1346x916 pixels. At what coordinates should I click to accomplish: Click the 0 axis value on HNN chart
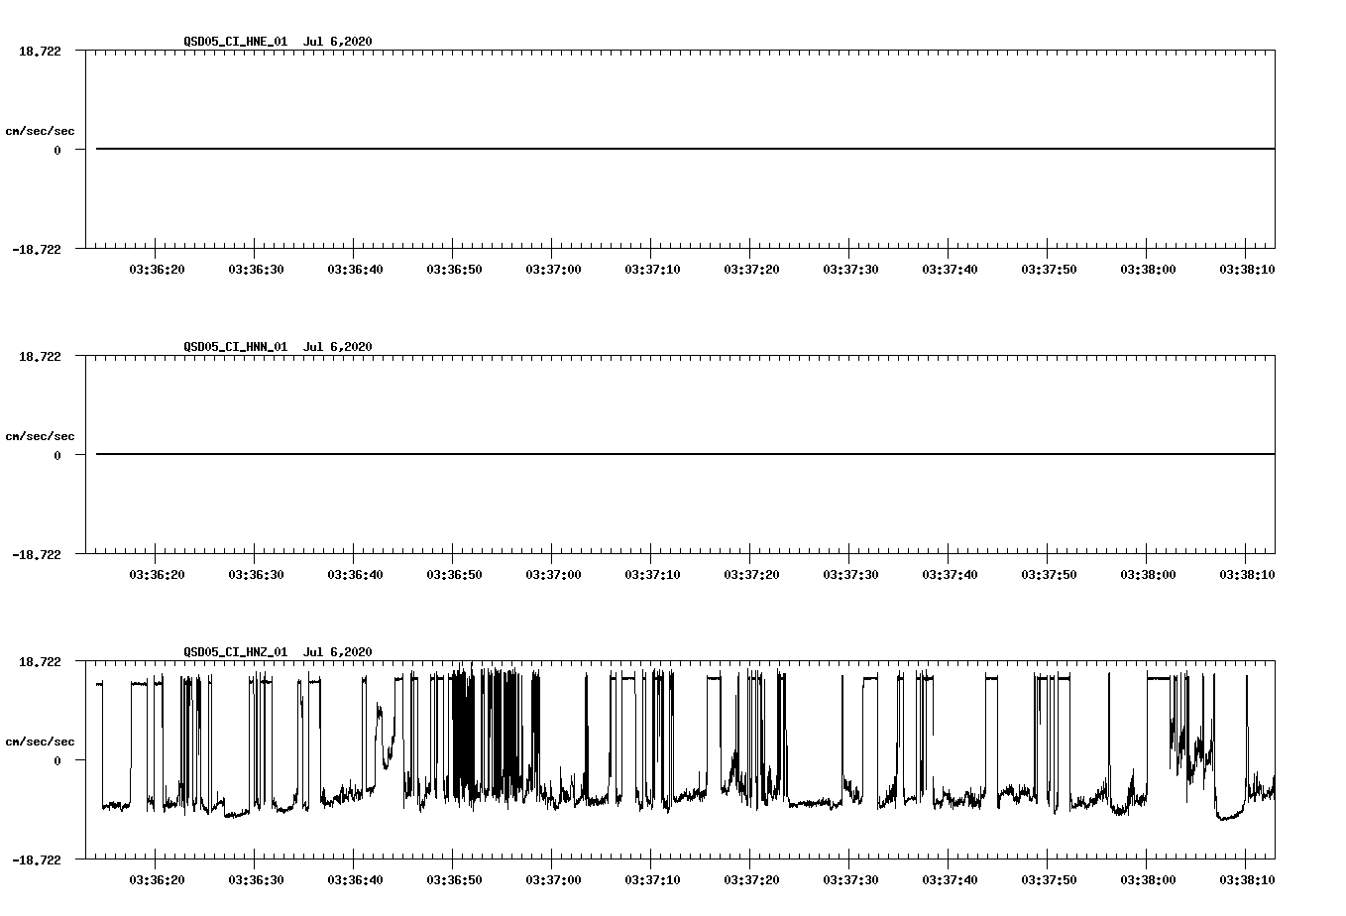[57, 455]
